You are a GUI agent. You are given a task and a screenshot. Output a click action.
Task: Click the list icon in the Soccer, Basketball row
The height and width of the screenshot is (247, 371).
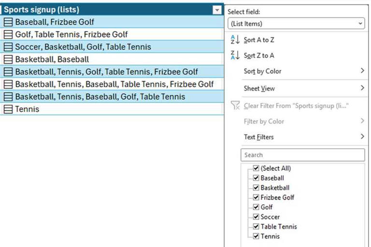tap(8, 47)
